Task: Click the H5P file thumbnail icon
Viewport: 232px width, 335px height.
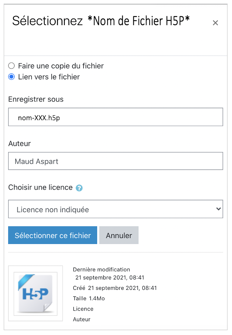Action: tap(35, 293)
